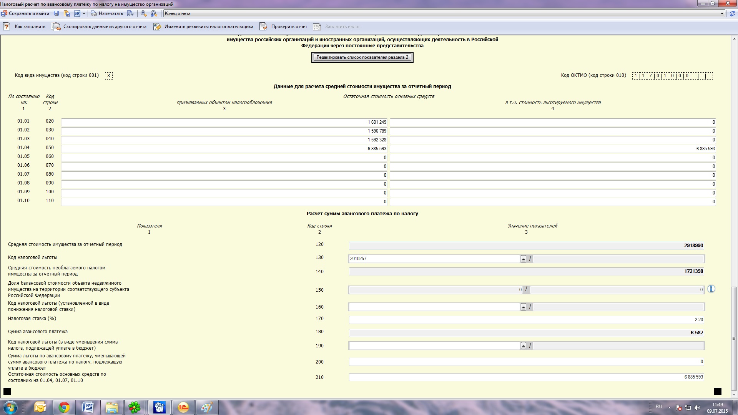This screenshot has height=415, width=738.
Task: Click the save (floppy disk) icon
Action: (x=57, y=13)
